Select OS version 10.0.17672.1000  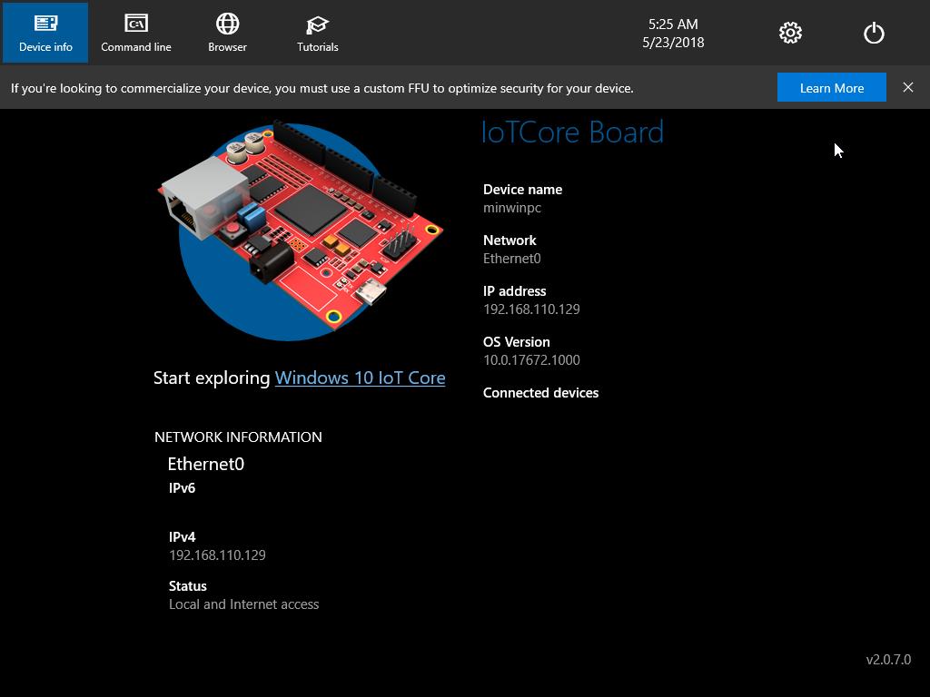(531, 360)
